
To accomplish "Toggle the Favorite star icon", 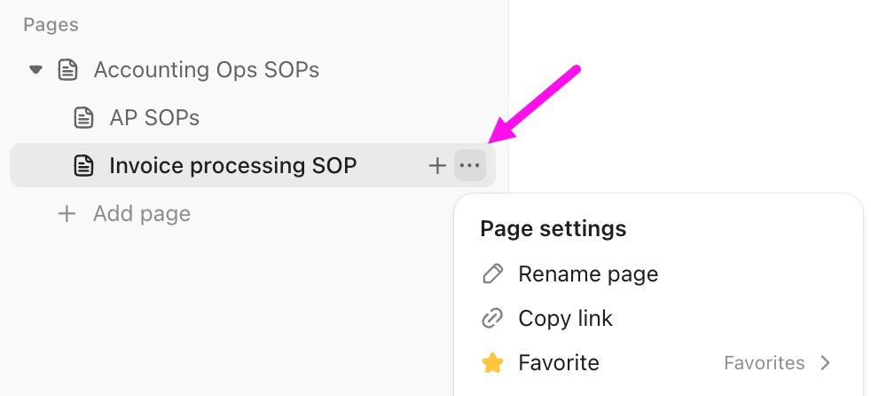I will click(492, 363).
